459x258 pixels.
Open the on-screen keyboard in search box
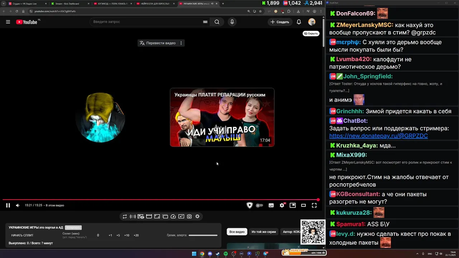tap(205, 22)
